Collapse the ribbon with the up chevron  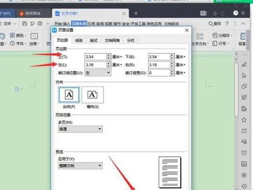coord(243,23)
